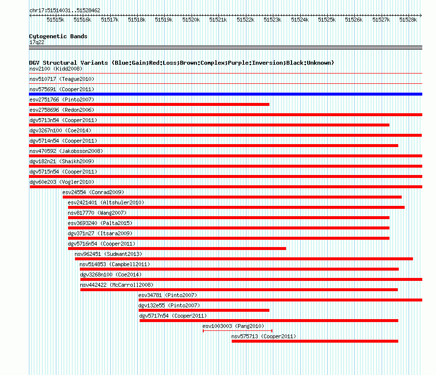This screenshot has height=375, width=436.
Task: Click the 51524k ruler tick label
Action: tap(300, 20)
